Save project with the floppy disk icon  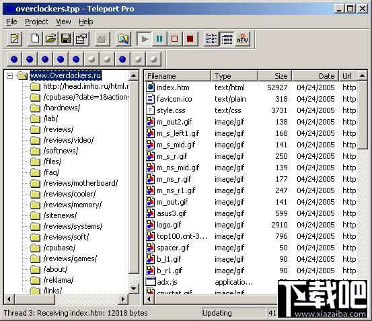[66, 38]
